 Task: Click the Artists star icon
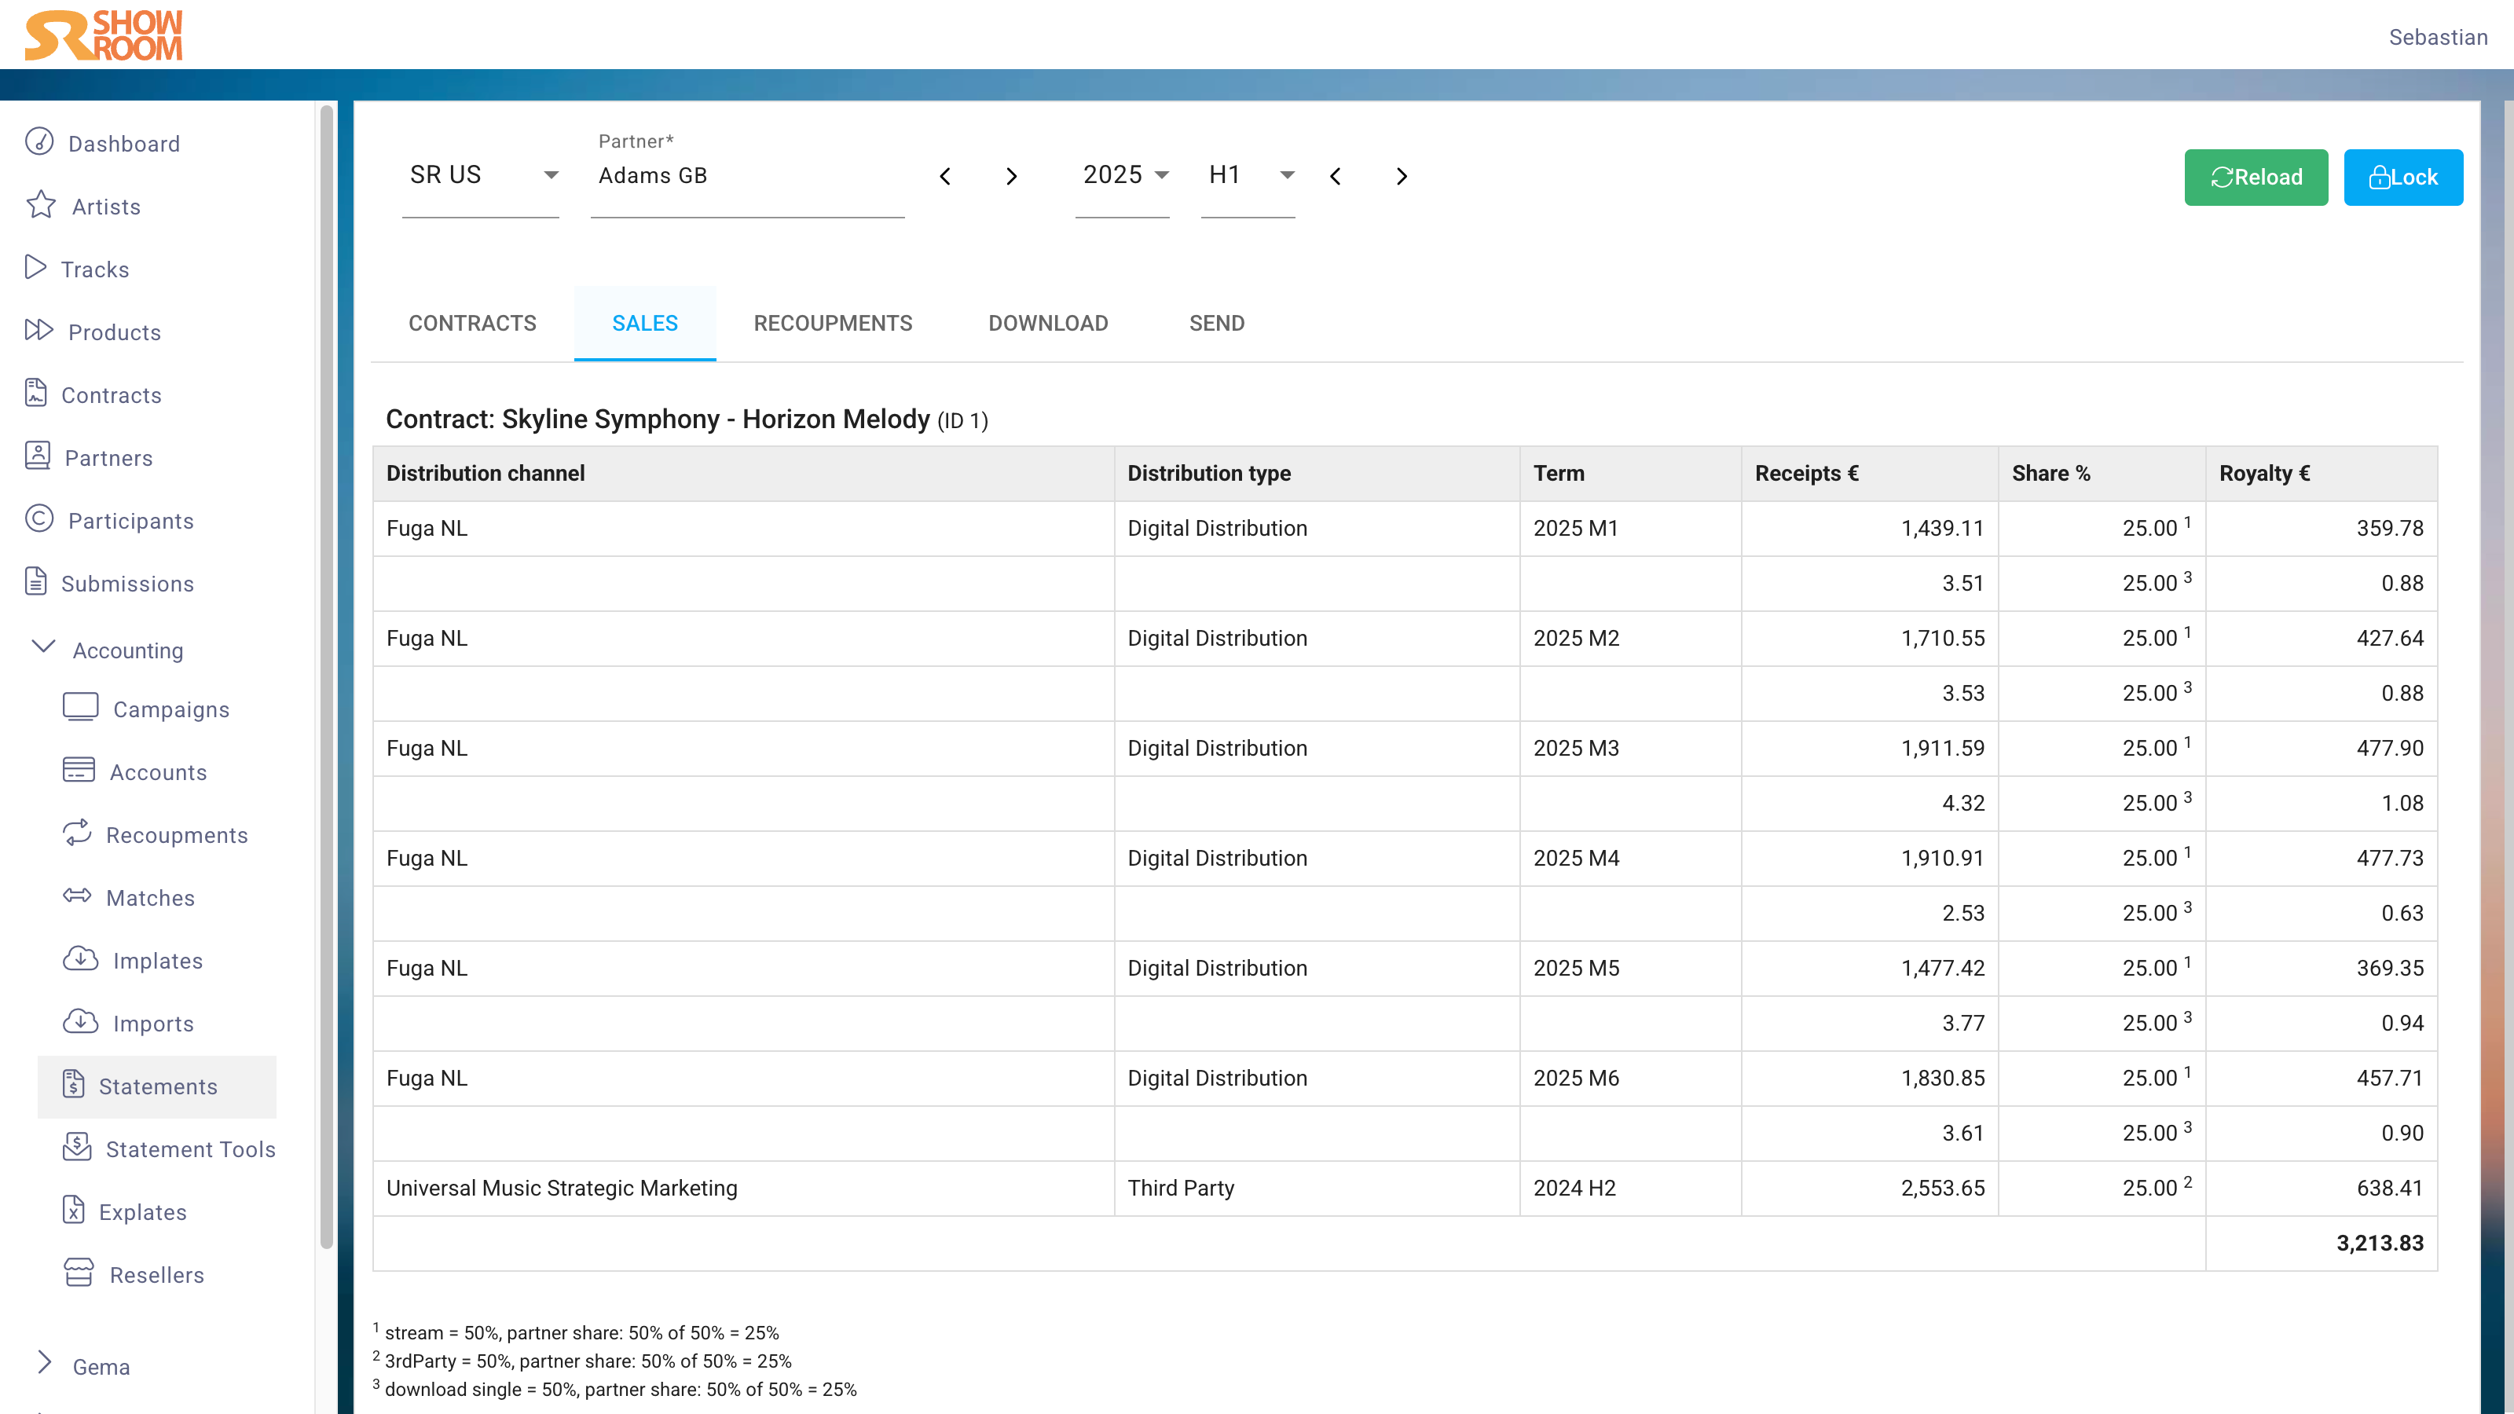tap(41, 205)
